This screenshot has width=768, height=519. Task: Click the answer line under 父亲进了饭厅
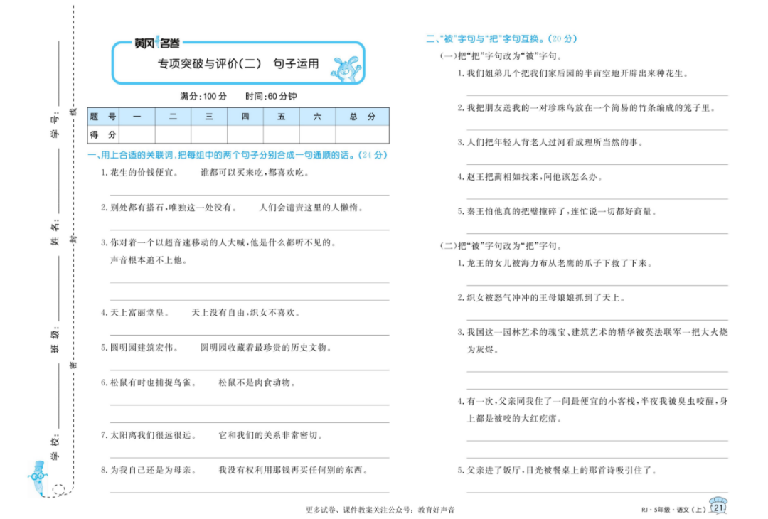597,492
